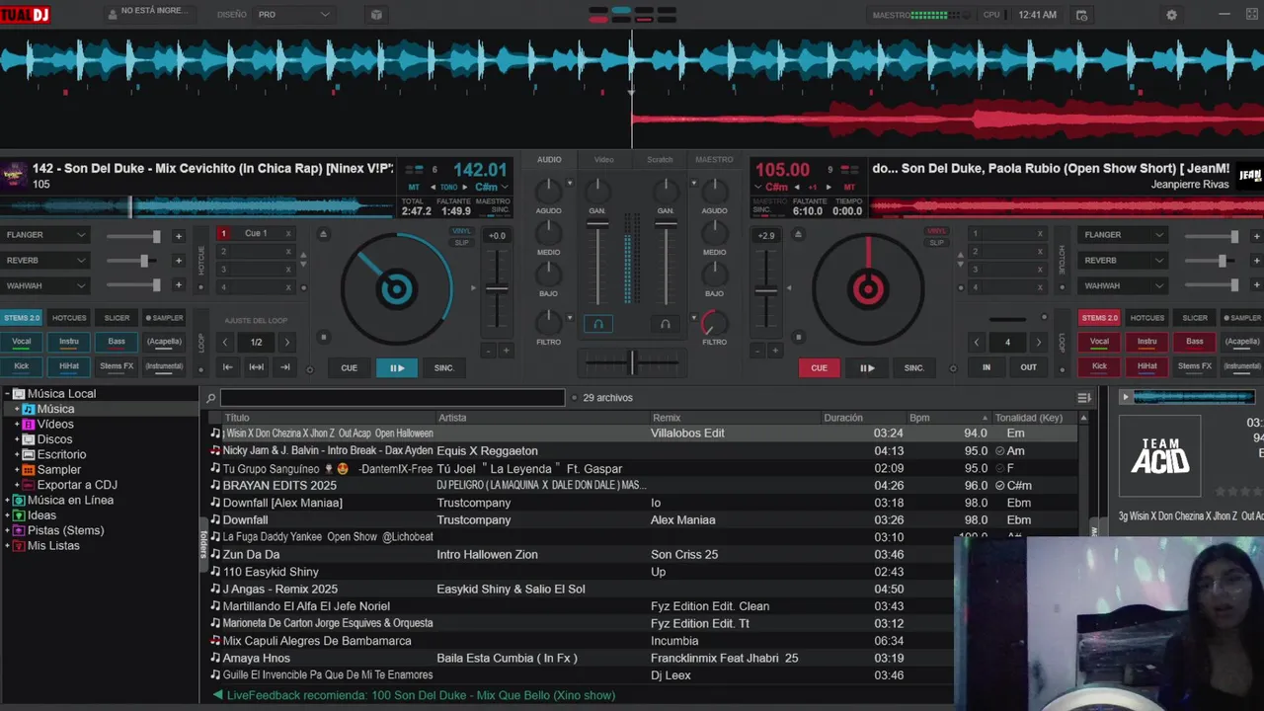The image size is (1264, 711).
Task: Jump loop to start on left deck
Action: 227,367
